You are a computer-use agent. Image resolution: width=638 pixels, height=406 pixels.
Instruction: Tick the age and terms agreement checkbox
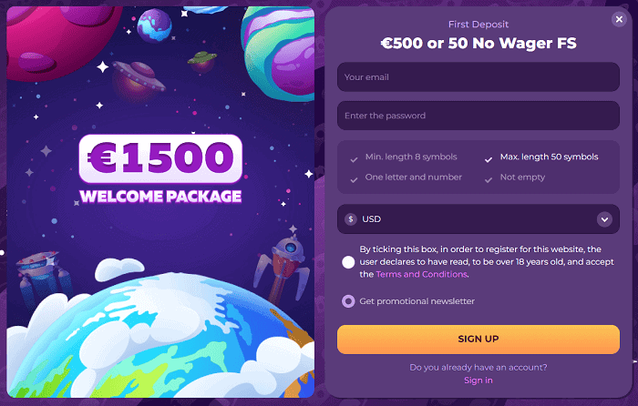(x=349, y=262)
